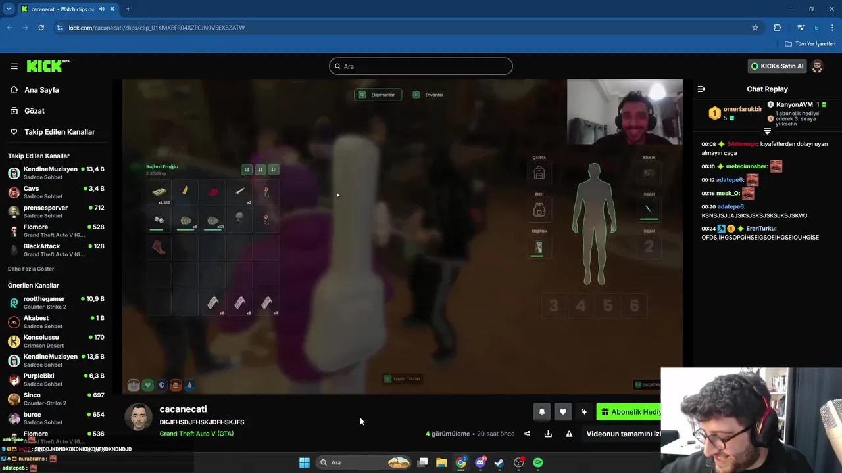Share the clip via share icon
Screen dimensions: 842x473
point(527,434)
